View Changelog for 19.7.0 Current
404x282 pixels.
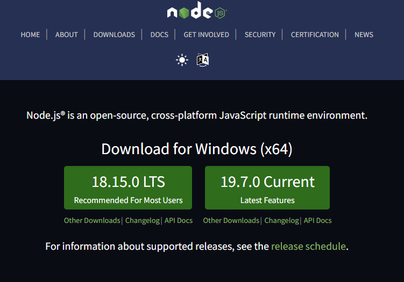281,221
